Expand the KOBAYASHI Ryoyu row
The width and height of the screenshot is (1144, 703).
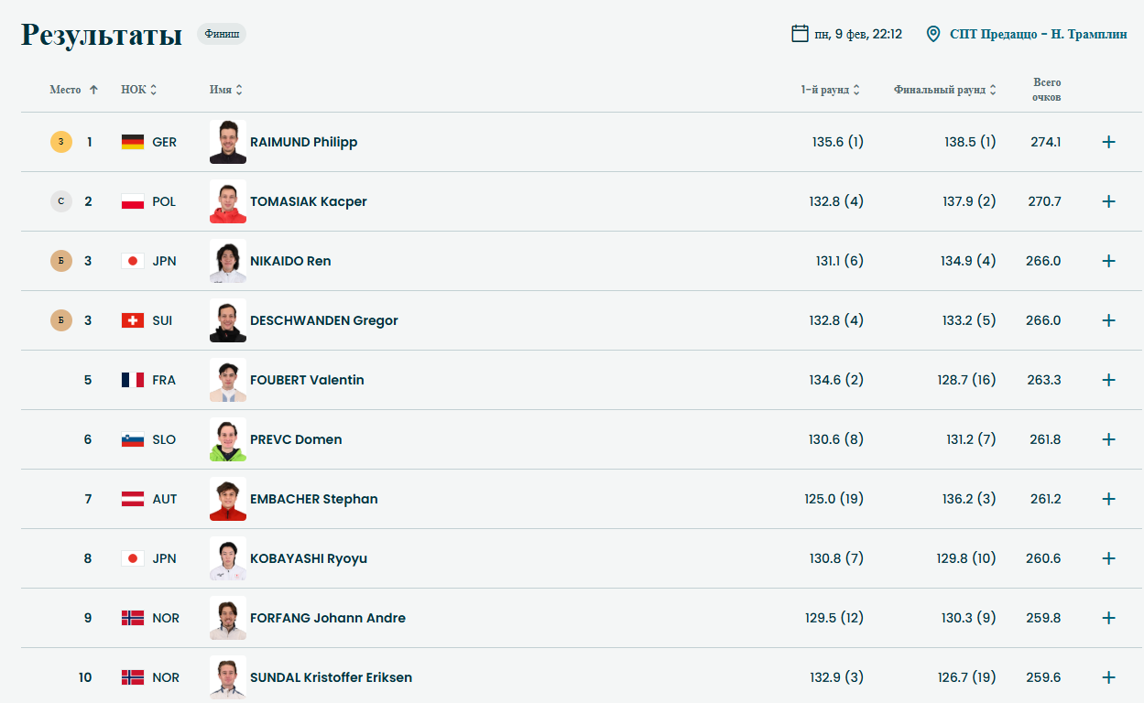[1108, 558]
